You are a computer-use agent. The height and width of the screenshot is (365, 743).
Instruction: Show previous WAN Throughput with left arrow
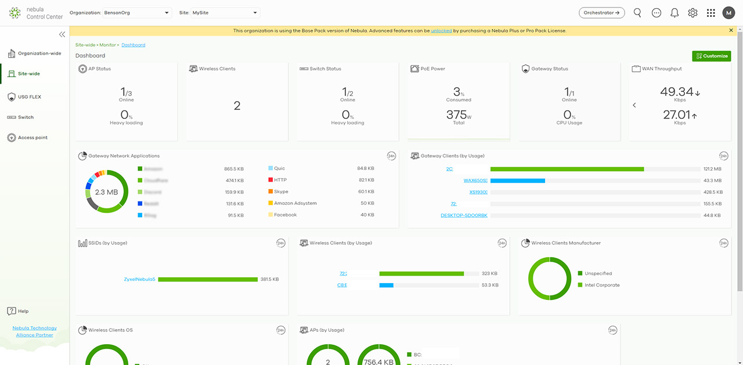click(634, 105)
